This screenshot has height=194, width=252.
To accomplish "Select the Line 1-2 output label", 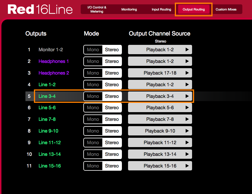I will (47, 84).
